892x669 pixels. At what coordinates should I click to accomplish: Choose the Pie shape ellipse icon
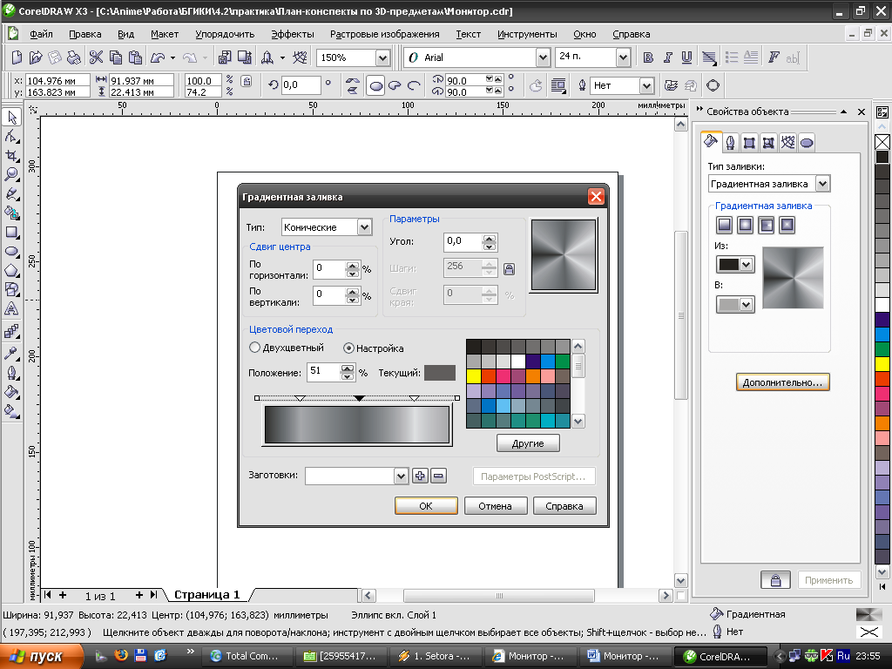395,86
